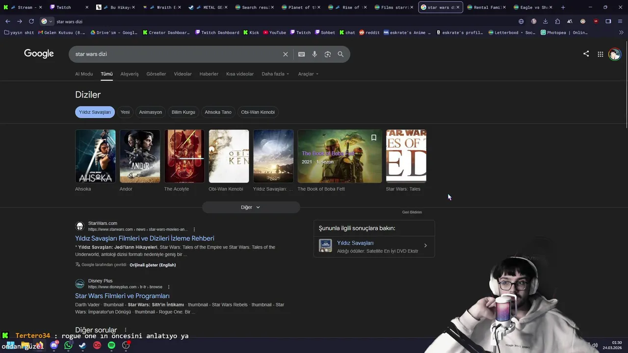Click Orijinali göster (English) link
628x353 pixels.
[x=153, y=265]
